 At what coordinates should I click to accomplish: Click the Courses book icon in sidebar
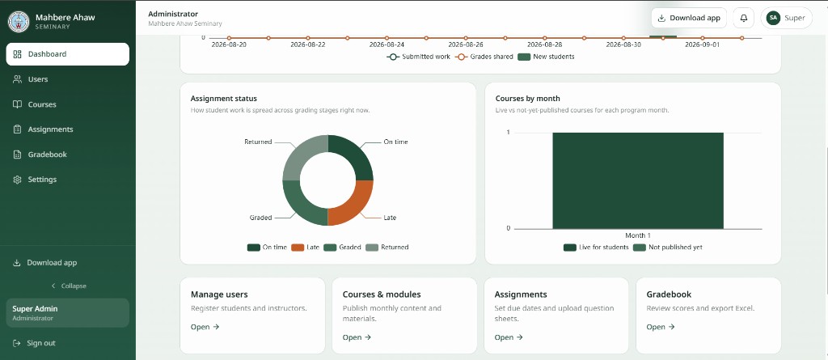point(18,104)
